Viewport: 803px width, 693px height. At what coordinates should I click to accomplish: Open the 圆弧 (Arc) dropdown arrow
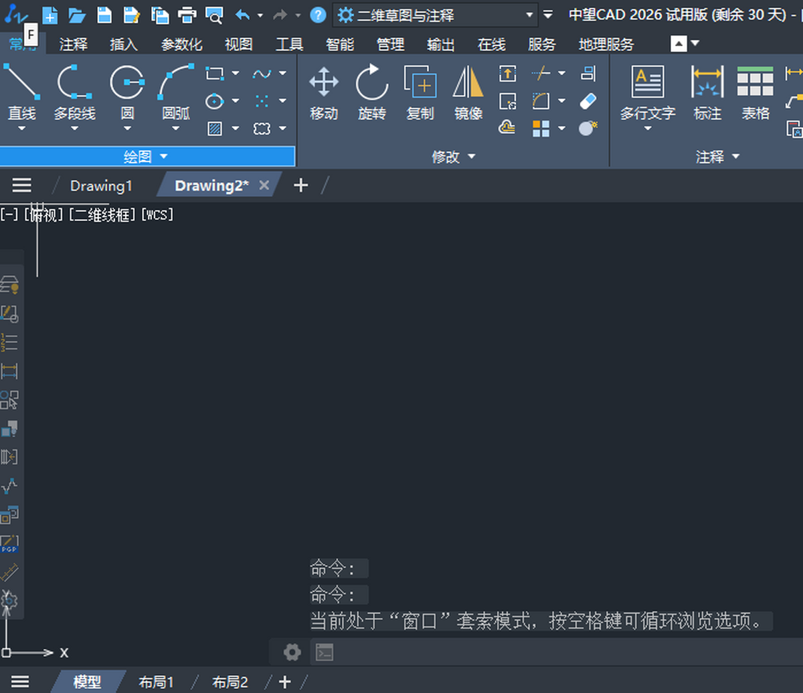coord(175,127)
